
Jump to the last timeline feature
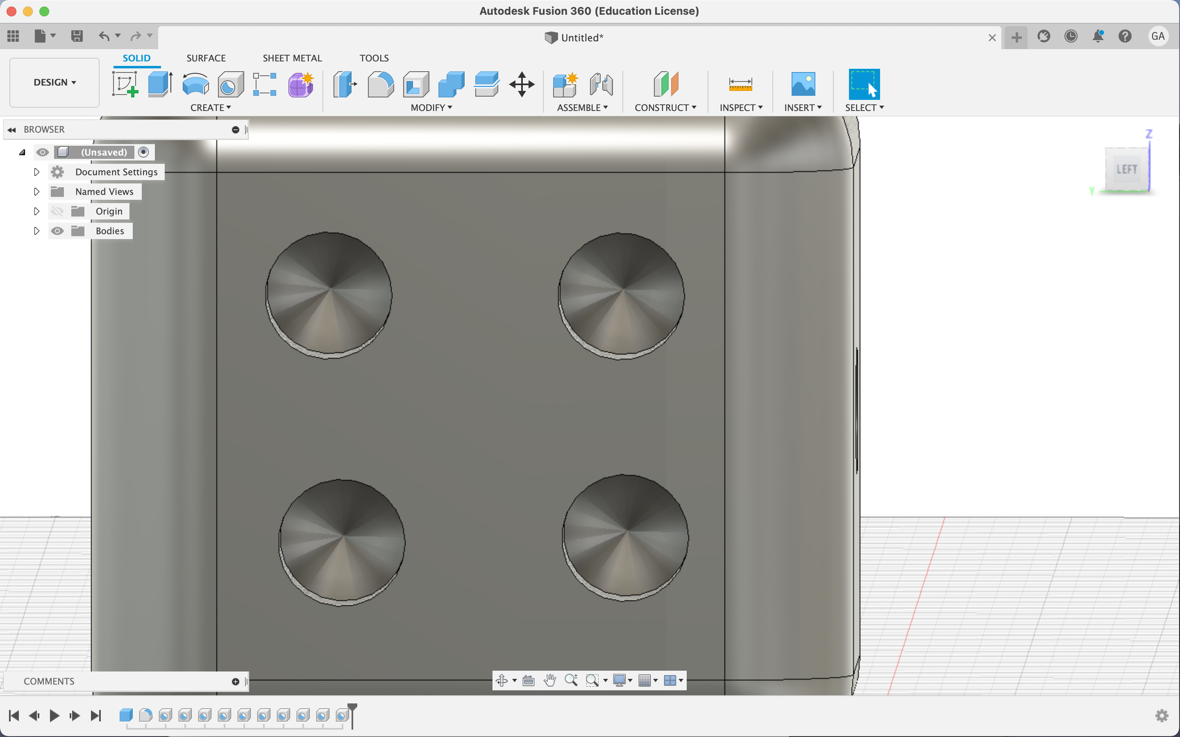pos(95,716)
